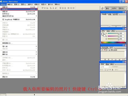Click the Navigator zoom slider
Image resolution: width=128 pixels, height=96 pixels.
pyautogui.click(x=116, y=26)
